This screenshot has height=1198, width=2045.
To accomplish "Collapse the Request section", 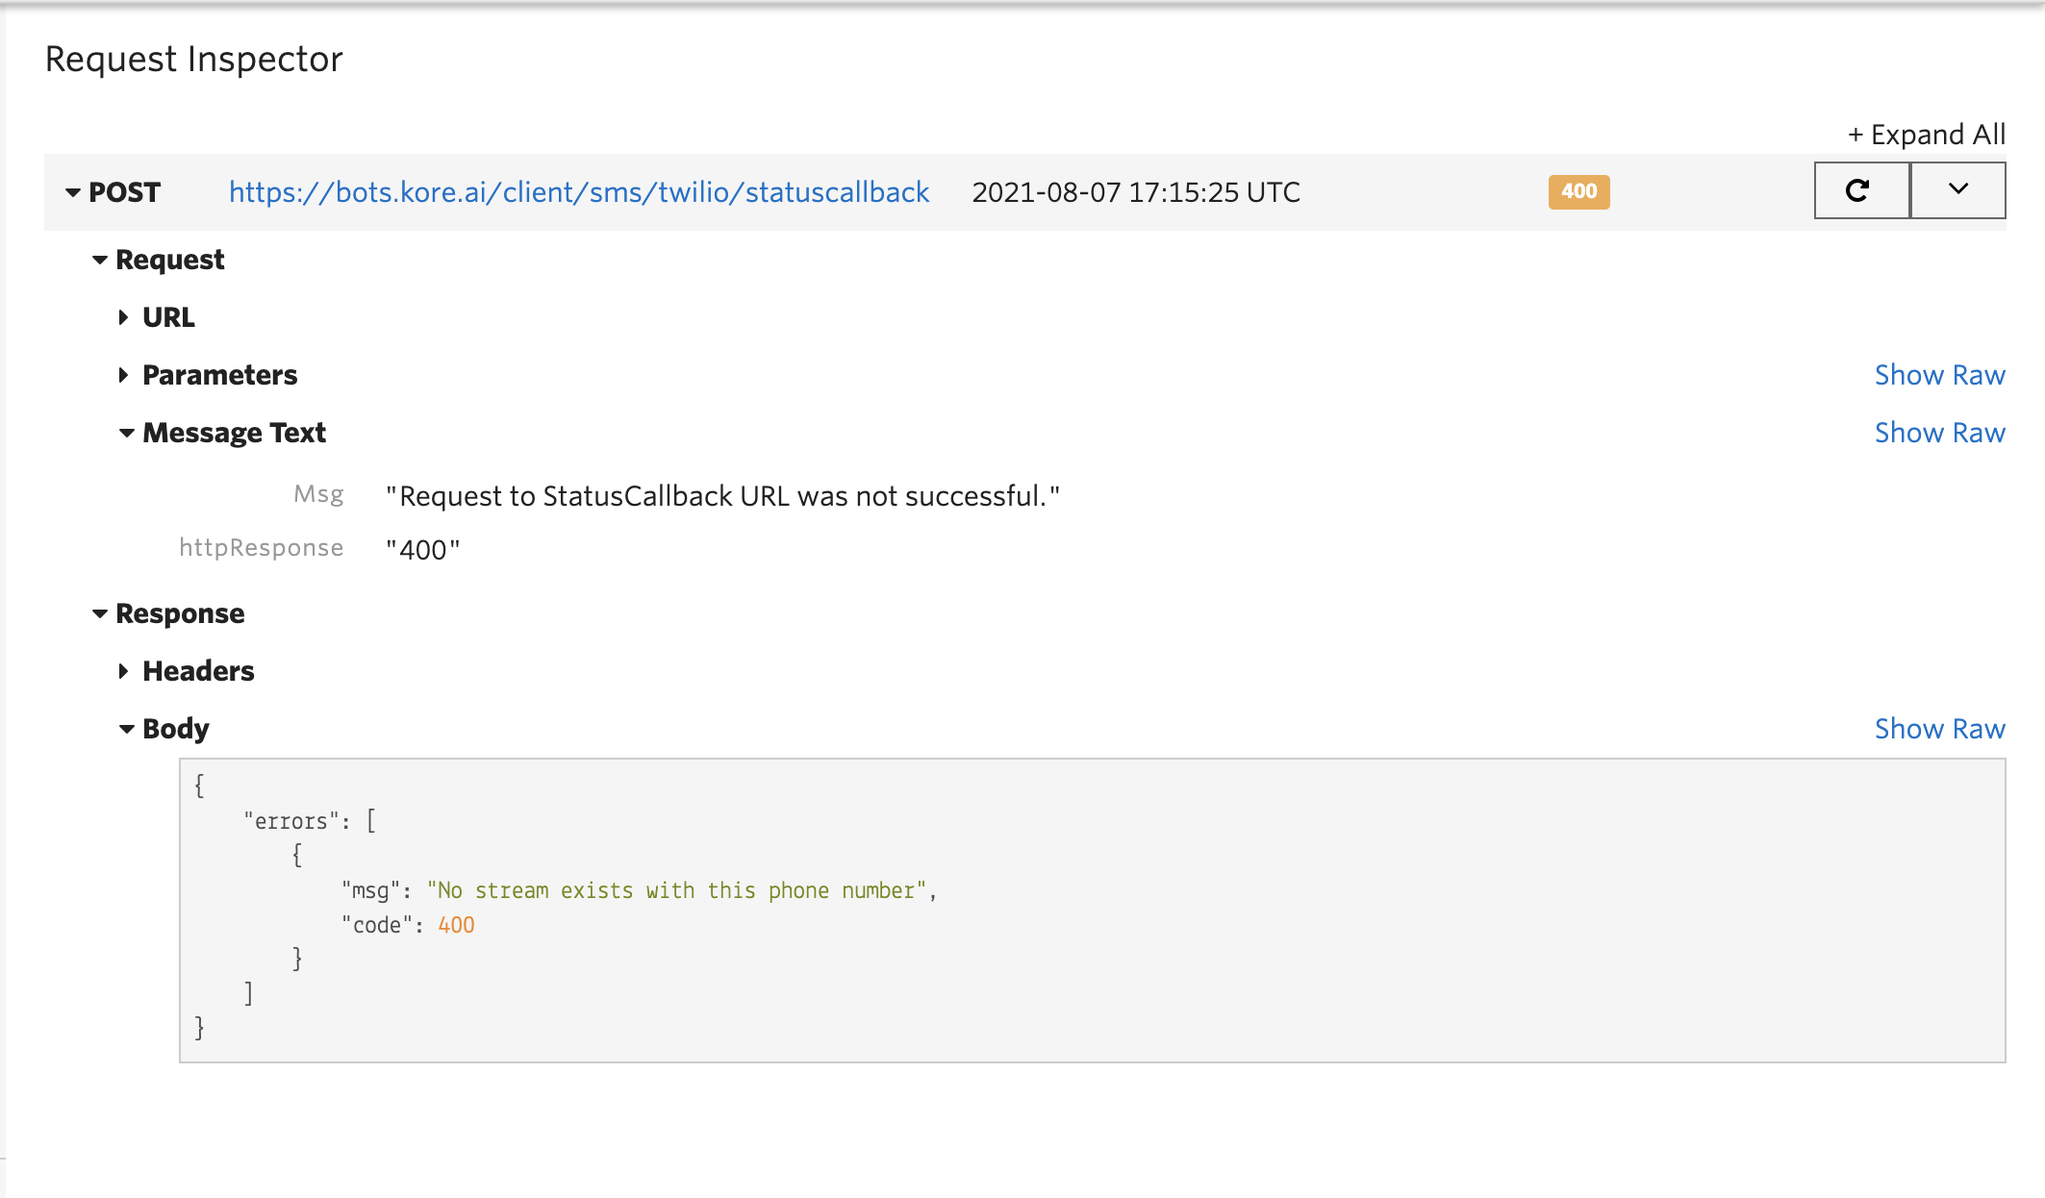I will tap(100, 260).
